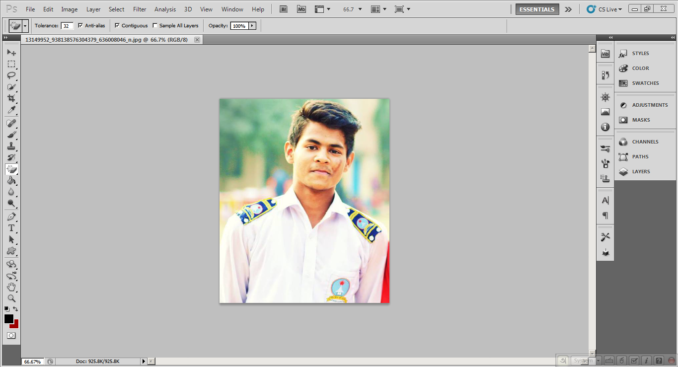This screenshot has height=367, width=678.
Task: Open the File menu
Action: 30,9
